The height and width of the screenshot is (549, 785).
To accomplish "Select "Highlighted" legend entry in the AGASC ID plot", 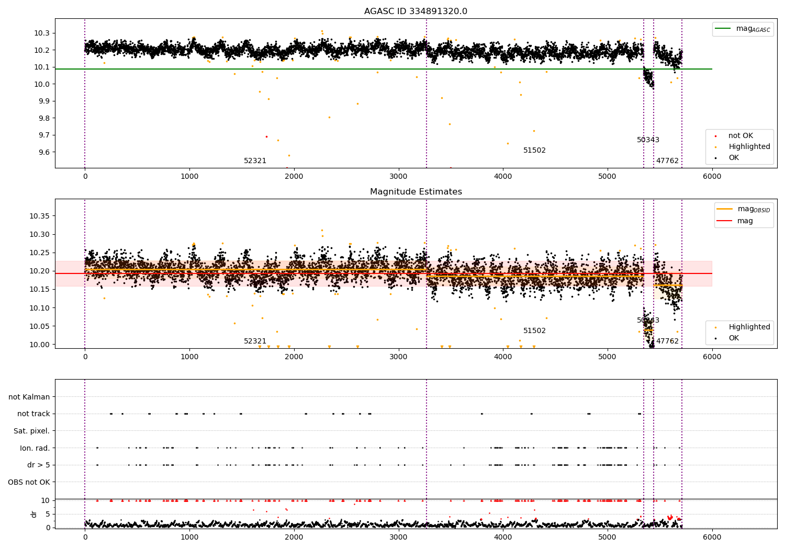I will [749, 147].
